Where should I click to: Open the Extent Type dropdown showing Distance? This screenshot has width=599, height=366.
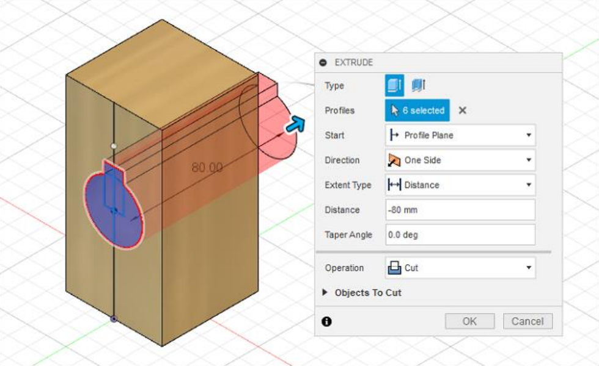pyautogui.click(x=460, y=185)
